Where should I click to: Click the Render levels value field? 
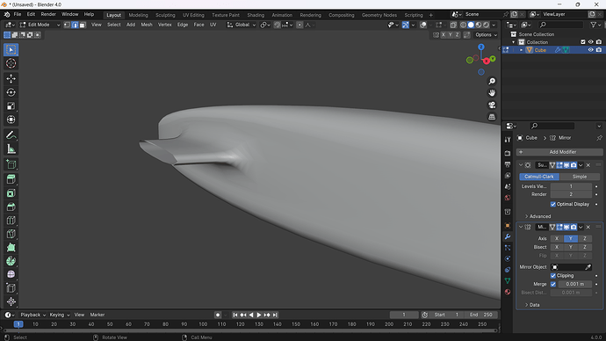tap(571, 194)
